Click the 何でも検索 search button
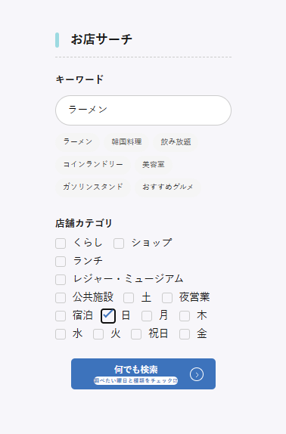 [143, 374]
